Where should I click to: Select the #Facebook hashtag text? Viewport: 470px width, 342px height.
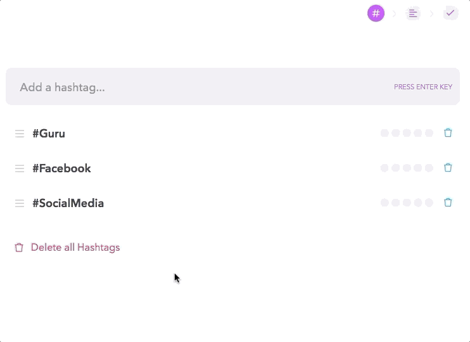61,168
